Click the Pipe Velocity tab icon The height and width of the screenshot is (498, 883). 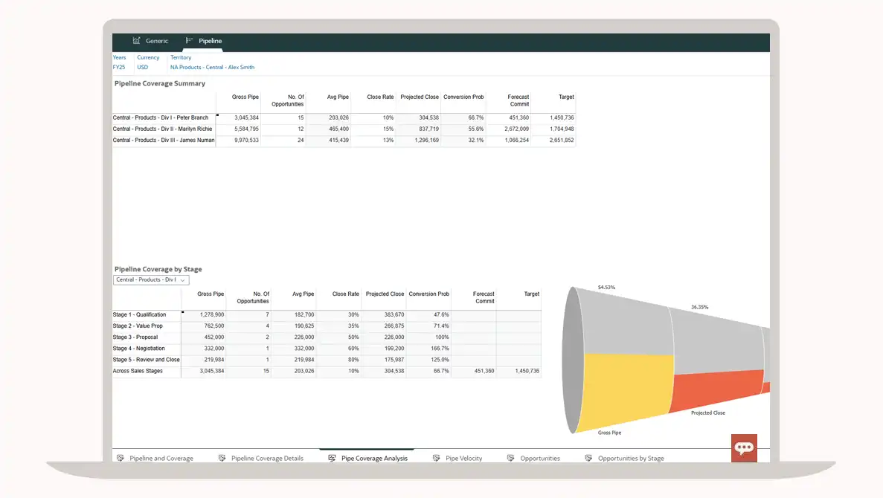(x=437, y=459)
